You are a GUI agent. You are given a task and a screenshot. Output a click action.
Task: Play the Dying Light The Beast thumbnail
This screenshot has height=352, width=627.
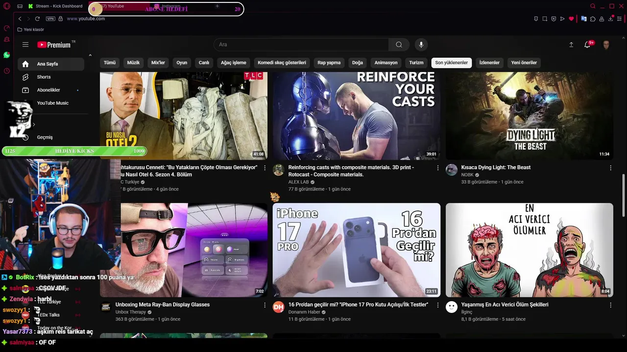[x=530, y=116]
